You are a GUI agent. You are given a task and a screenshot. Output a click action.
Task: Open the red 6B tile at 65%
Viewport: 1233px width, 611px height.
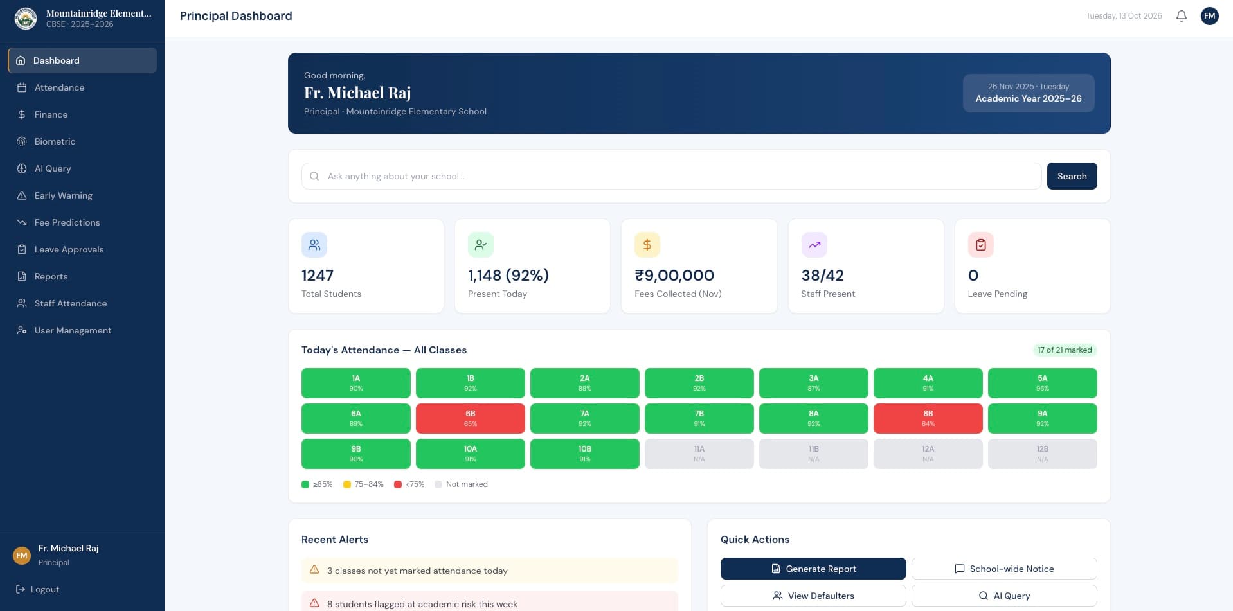471,418
